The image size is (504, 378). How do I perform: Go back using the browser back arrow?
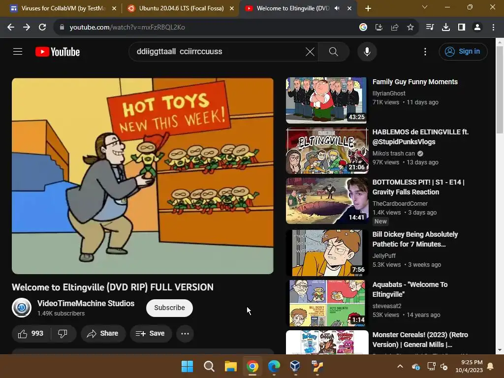tap(11, 28)
